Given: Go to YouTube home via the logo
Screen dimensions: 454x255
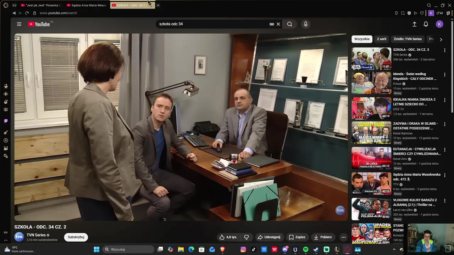Looking at the screenshot, I should coord(39,24).
